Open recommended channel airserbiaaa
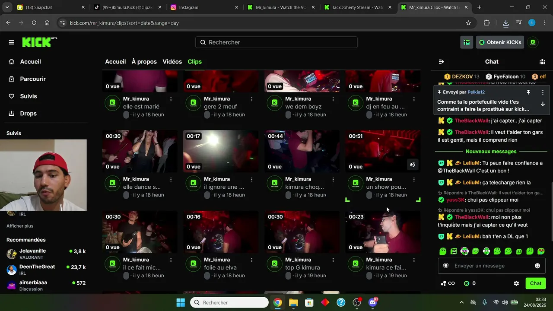 [46, 286]
